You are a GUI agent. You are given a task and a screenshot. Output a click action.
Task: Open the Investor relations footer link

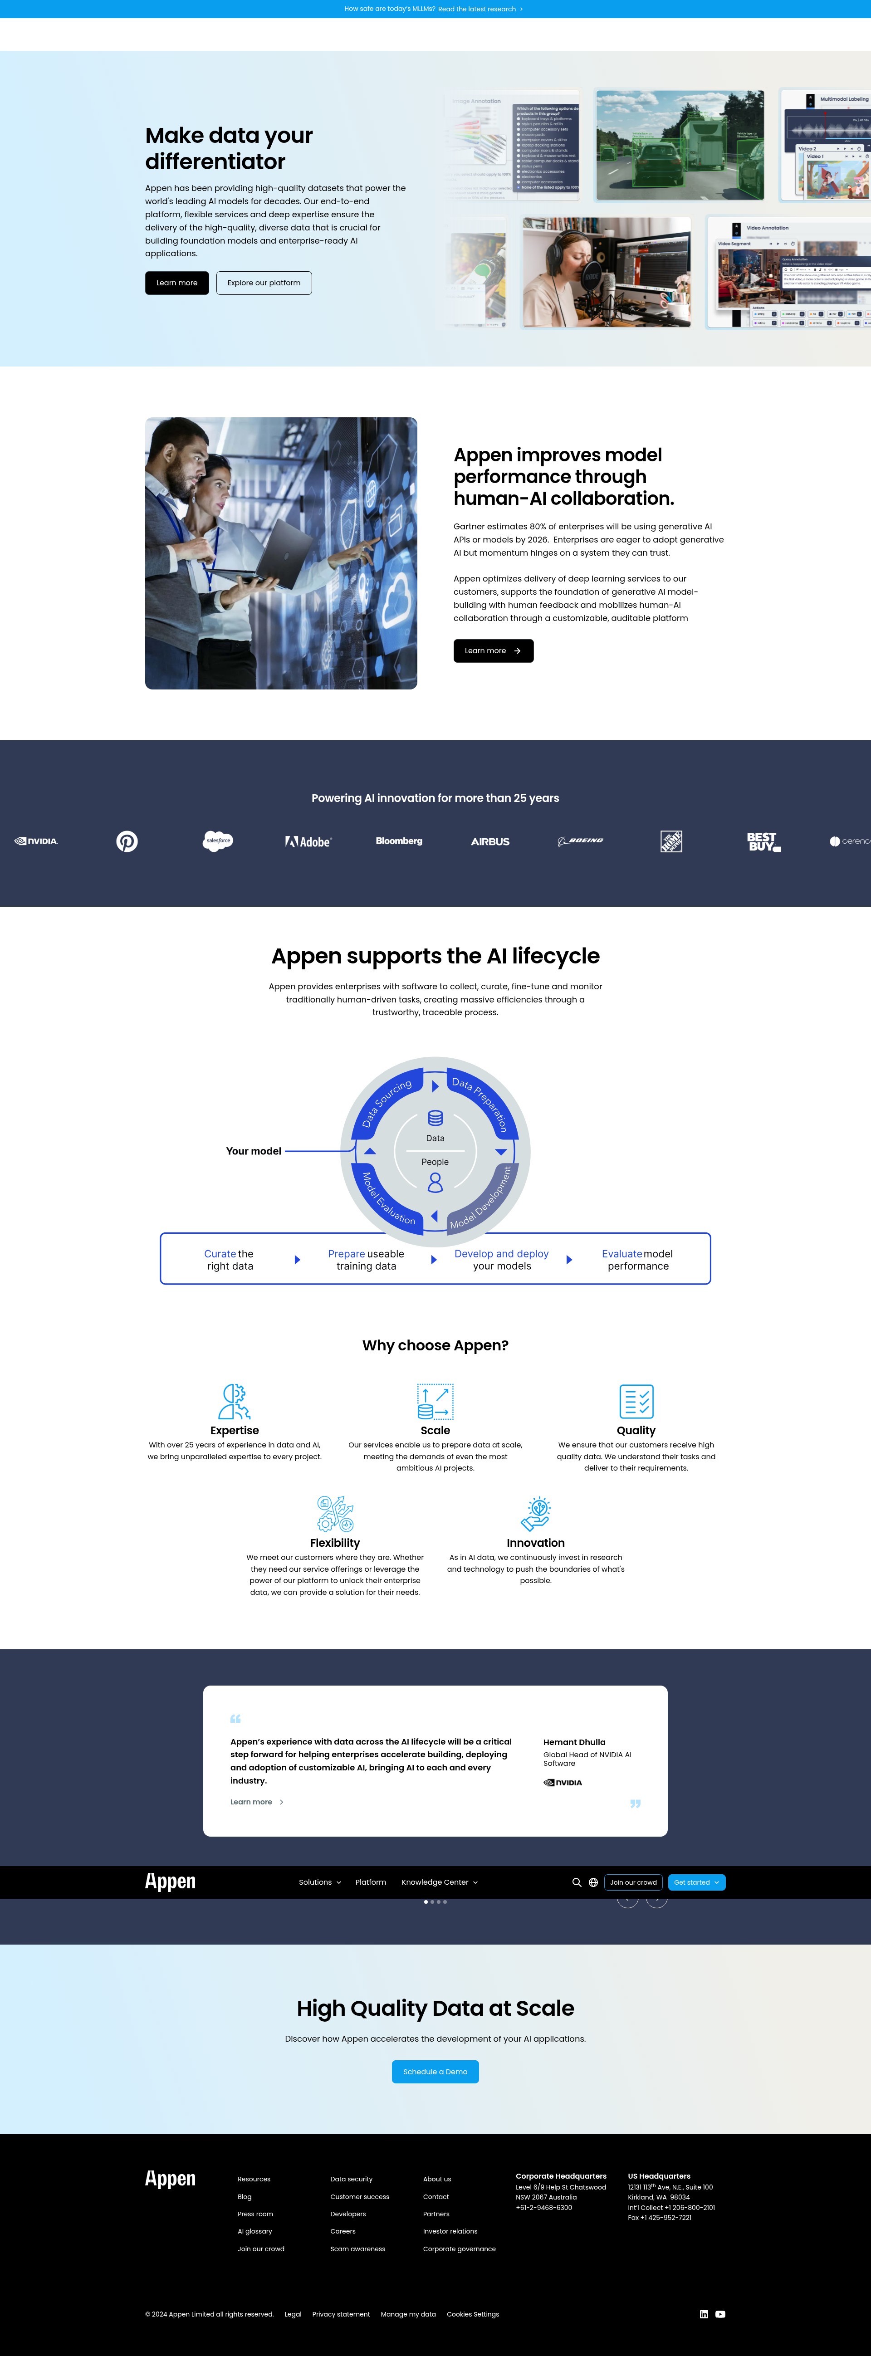(450, 2231)
